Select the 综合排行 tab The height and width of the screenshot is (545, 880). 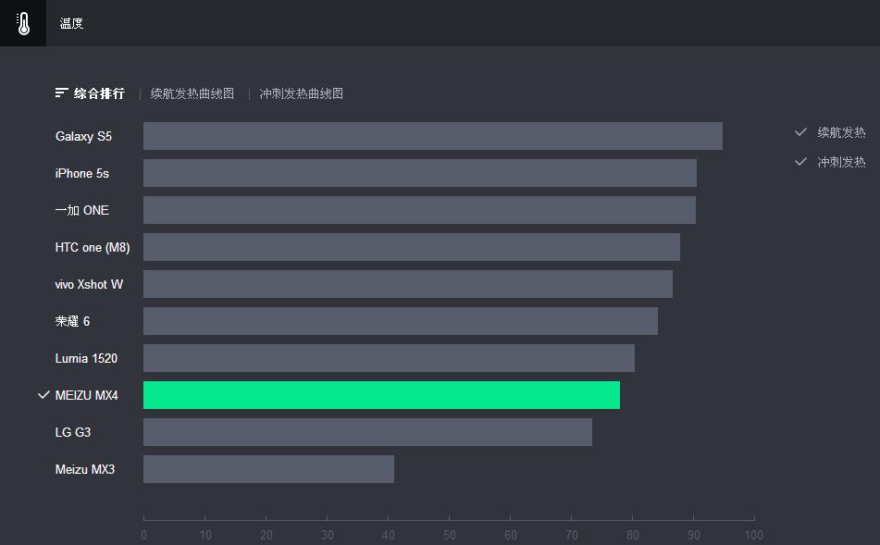99,93
